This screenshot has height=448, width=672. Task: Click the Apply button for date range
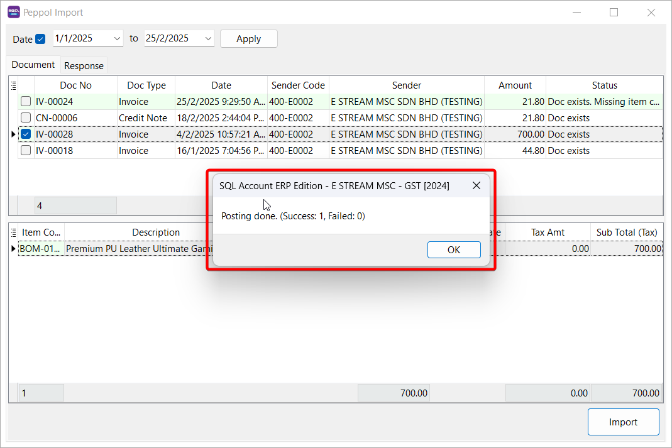248,39
